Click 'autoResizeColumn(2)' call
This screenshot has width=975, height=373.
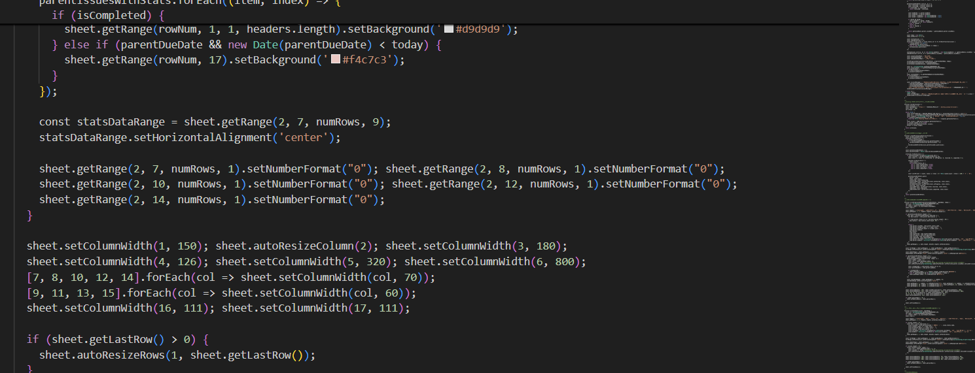coord(315,246)
